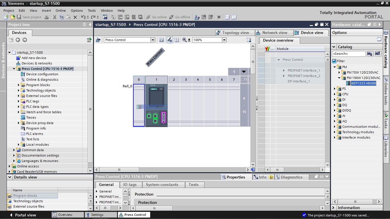The height and width of the screenshot is (219, 390).
Task: Click the New project icon
Action: point(6,17)
